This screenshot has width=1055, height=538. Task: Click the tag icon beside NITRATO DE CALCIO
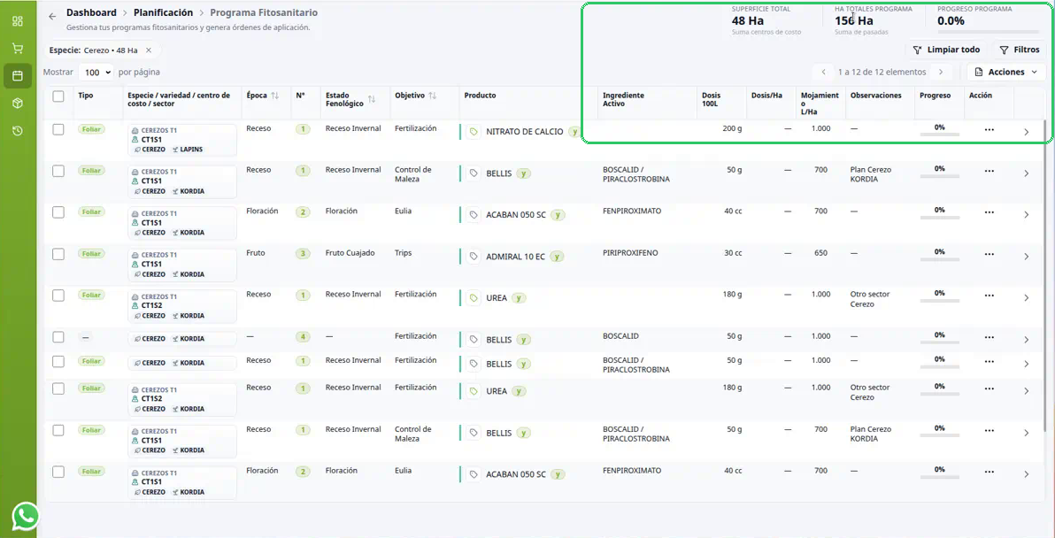474,132
